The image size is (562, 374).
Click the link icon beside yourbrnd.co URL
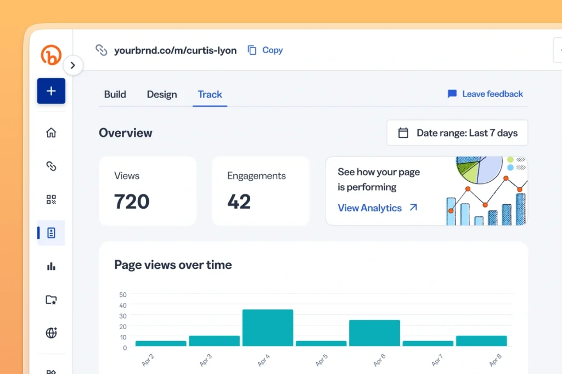tap(101, 50)
